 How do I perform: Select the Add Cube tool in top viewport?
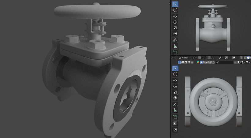tap(175, 52)
